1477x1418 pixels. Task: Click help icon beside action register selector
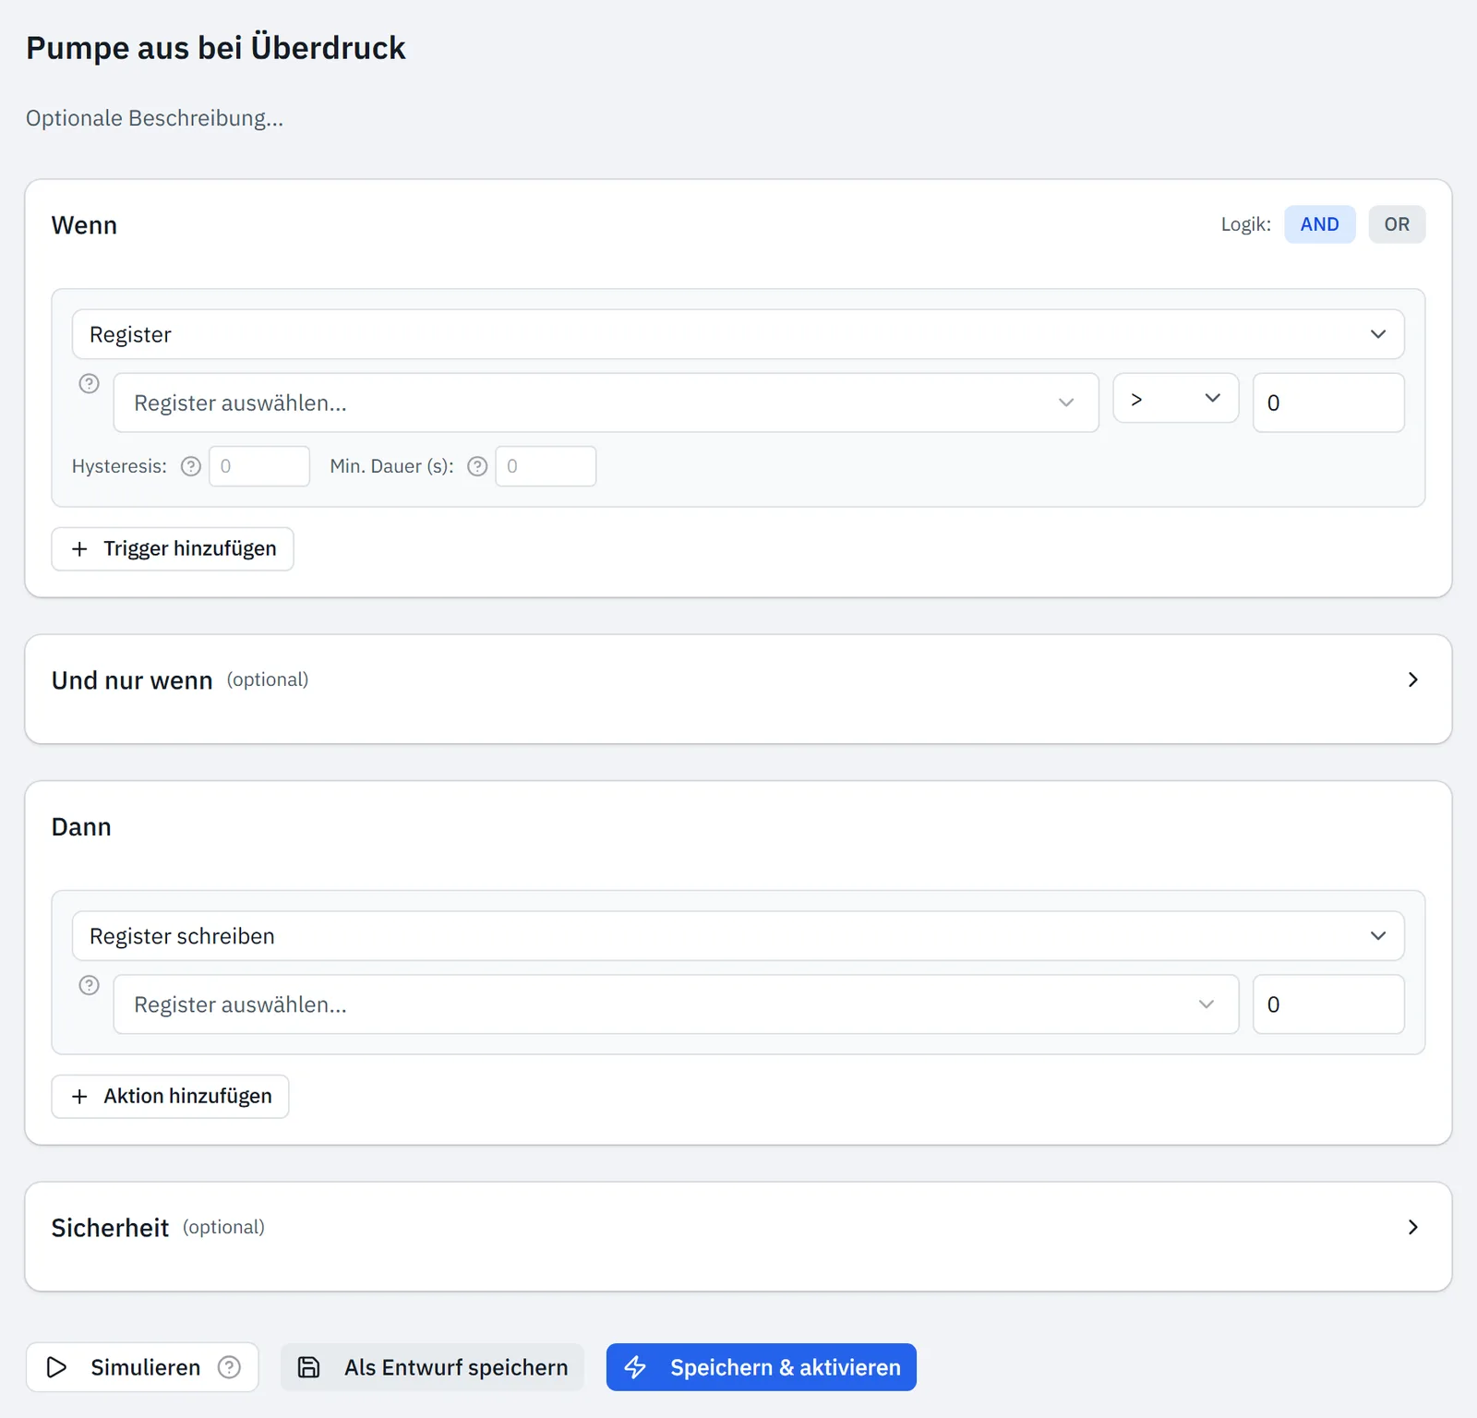pyautogui.click(x=89, y=985)
